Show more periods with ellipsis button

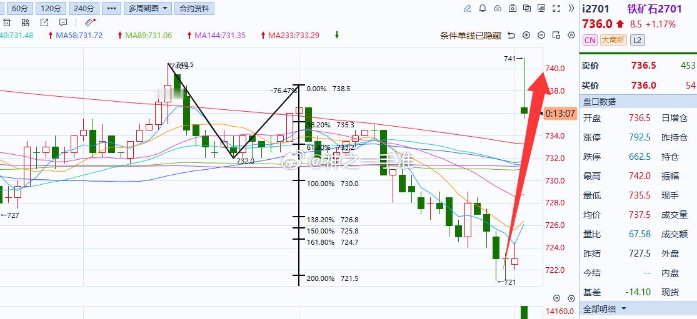111,8
